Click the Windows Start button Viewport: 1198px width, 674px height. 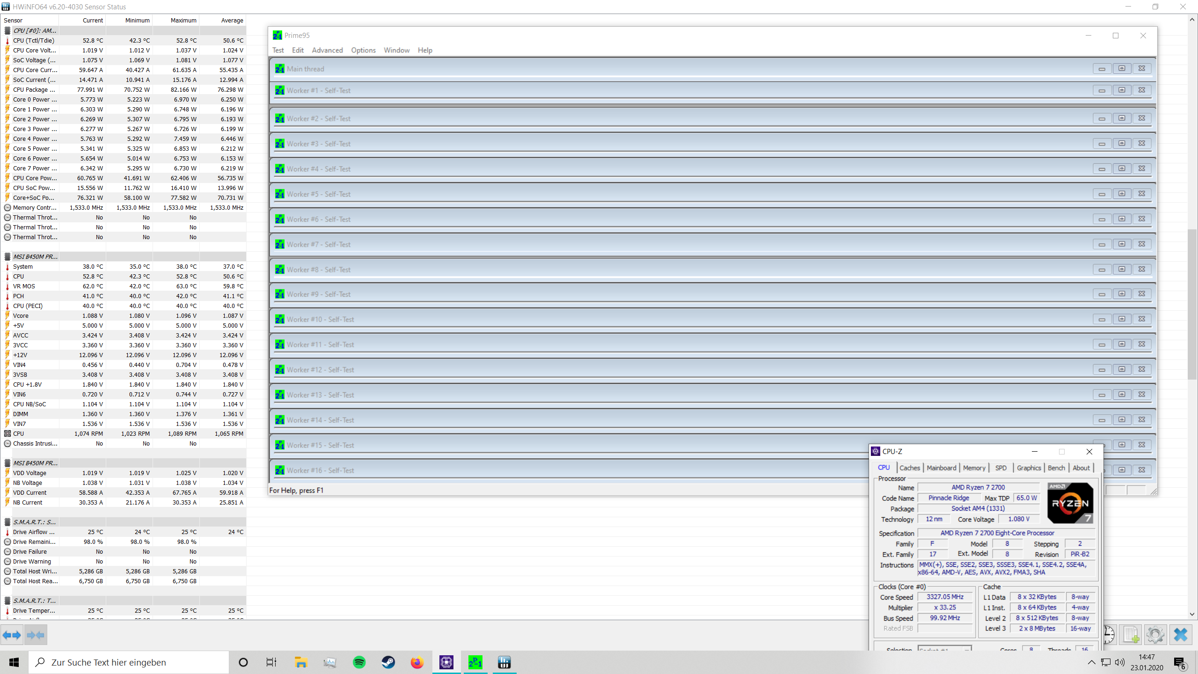(13, 662)
